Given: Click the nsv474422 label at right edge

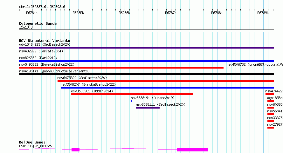Looking at the screenshot, I should pyautogui.click(x=274, y=91).
